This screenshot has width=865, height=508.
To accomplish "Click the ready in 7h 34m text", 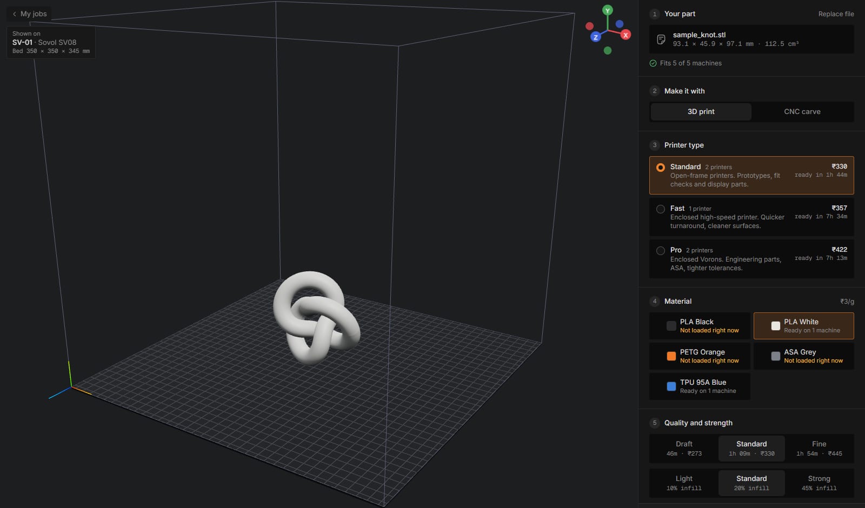I will coord(821,217).
